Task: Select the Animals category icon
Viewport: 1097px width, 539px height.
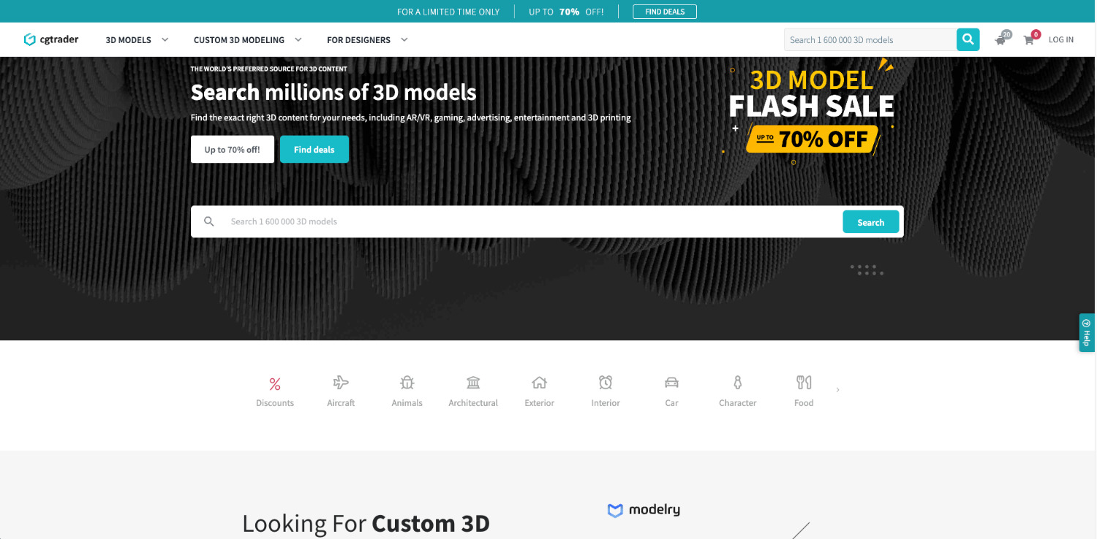Action: point(407,383)
